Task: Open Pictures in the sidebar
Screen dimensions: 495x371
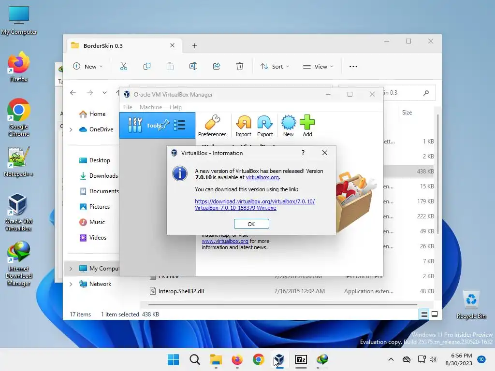Action: click(x=94, y=207)
